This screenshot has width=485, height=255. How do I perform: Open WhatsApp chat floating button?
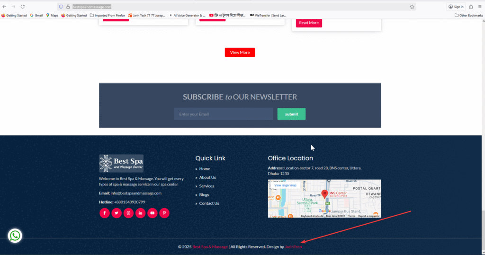[x=15, y=236]
